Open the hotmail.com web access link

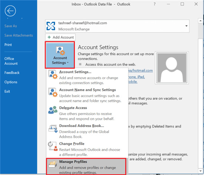pos(140,71)
